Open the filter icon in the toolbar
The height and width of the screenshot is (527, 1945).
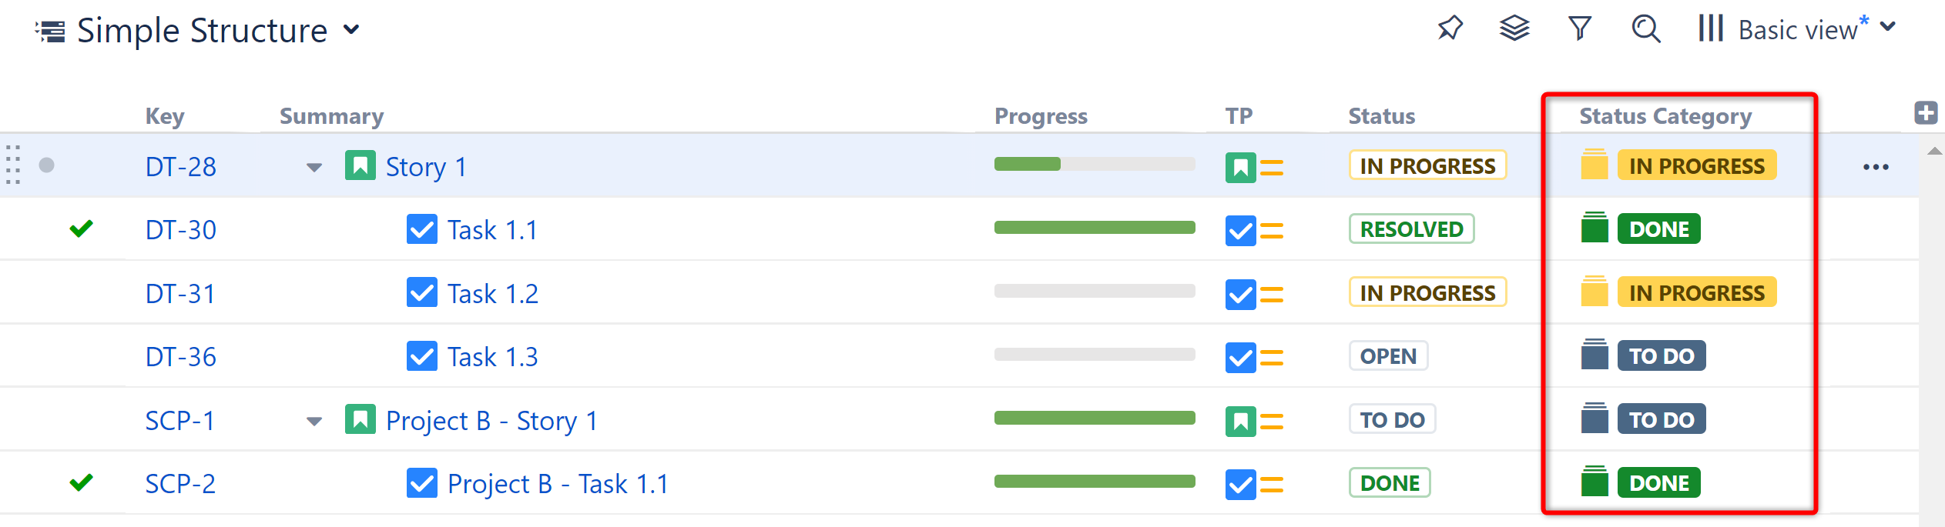pos(1578,28)
